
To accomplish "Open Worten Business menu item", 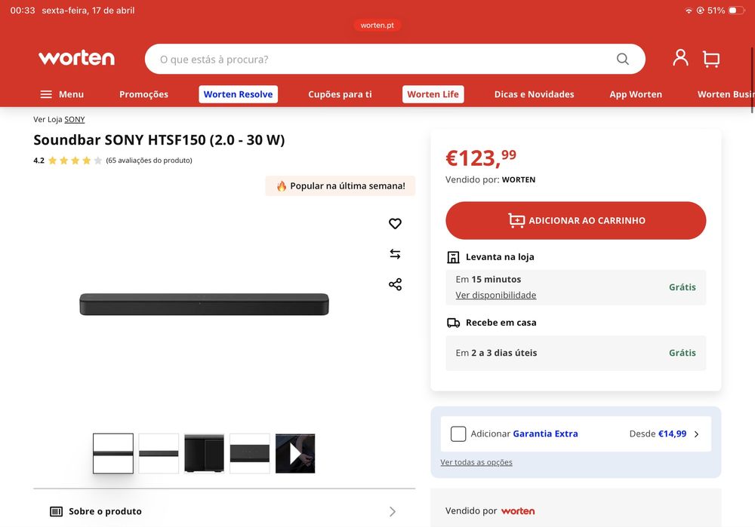I will (726, 94).
